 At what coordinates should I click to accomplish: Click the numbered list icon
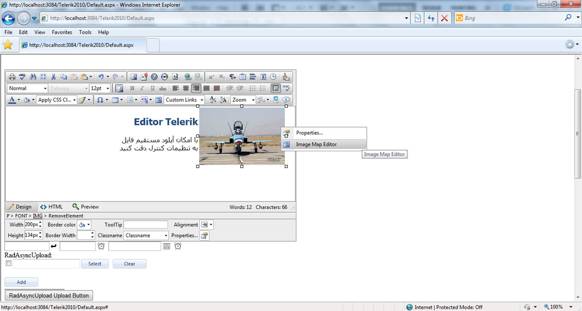click(x=253, y=88)
